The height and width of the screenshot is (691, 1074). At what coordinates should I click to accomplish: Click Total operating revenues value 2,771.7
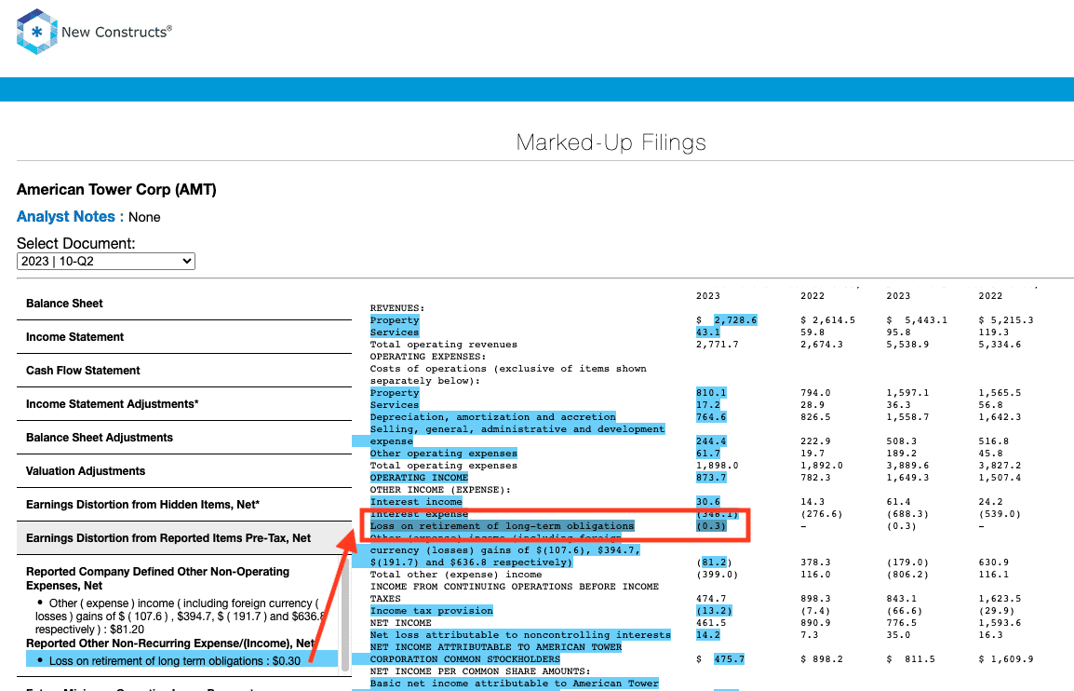coord(718,345)
